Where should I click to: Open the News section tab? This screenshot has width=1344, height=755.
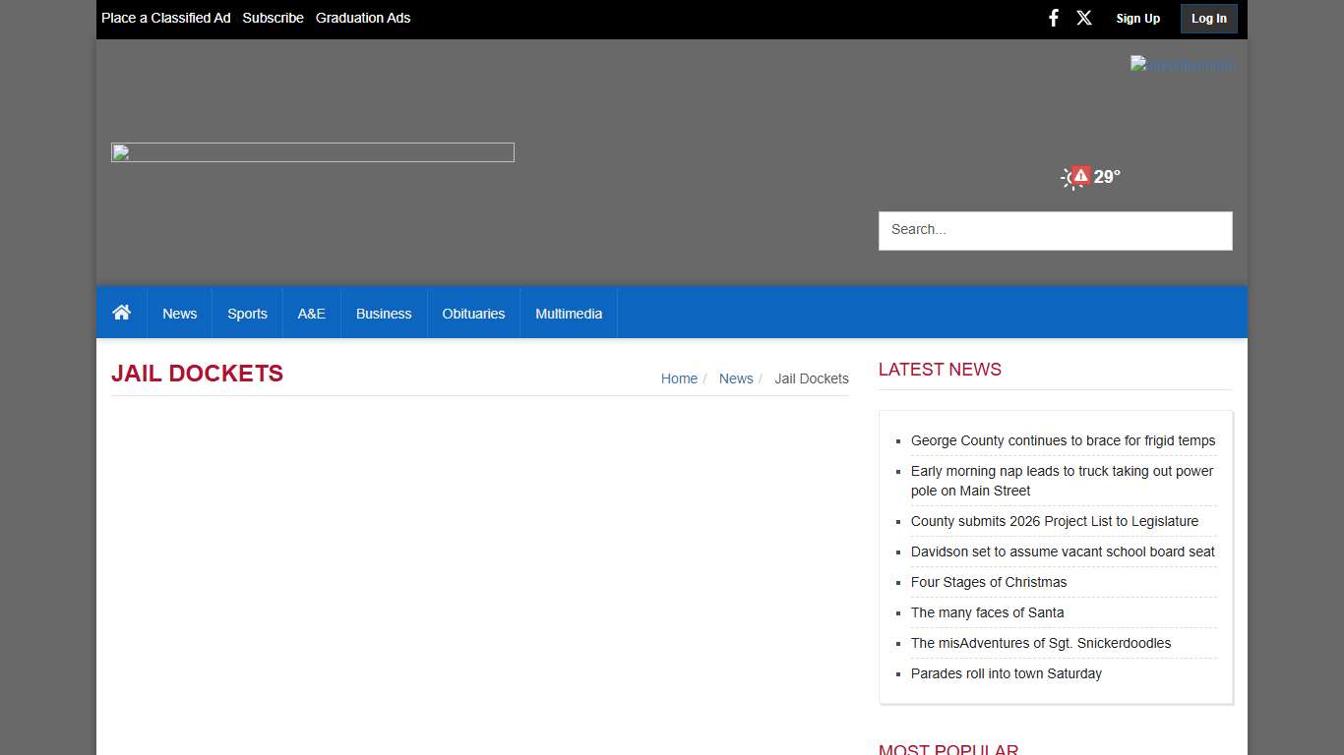(x=179, y=313)
